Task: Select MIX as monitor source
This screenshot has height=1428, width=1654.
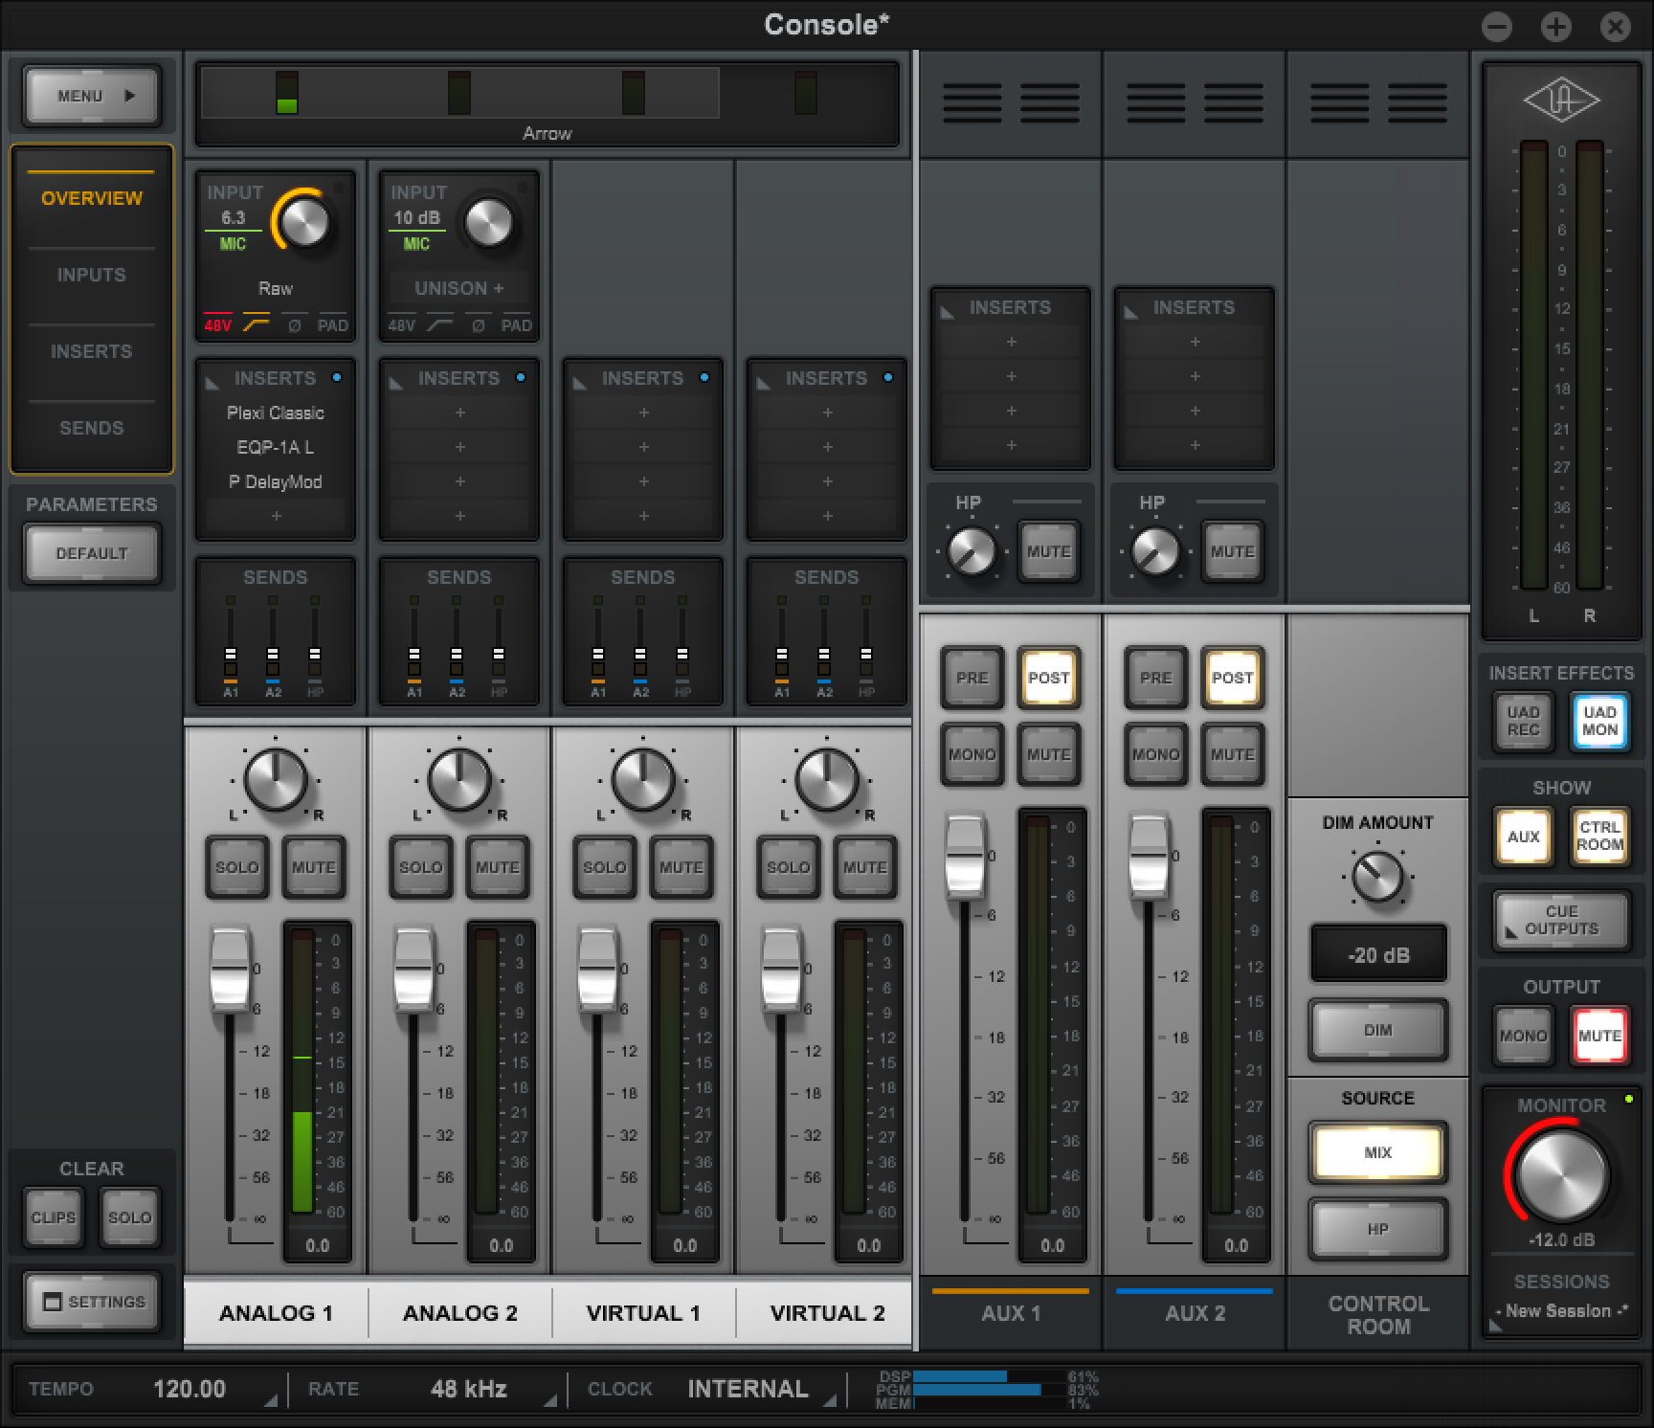Action: coord(1377,1152)
